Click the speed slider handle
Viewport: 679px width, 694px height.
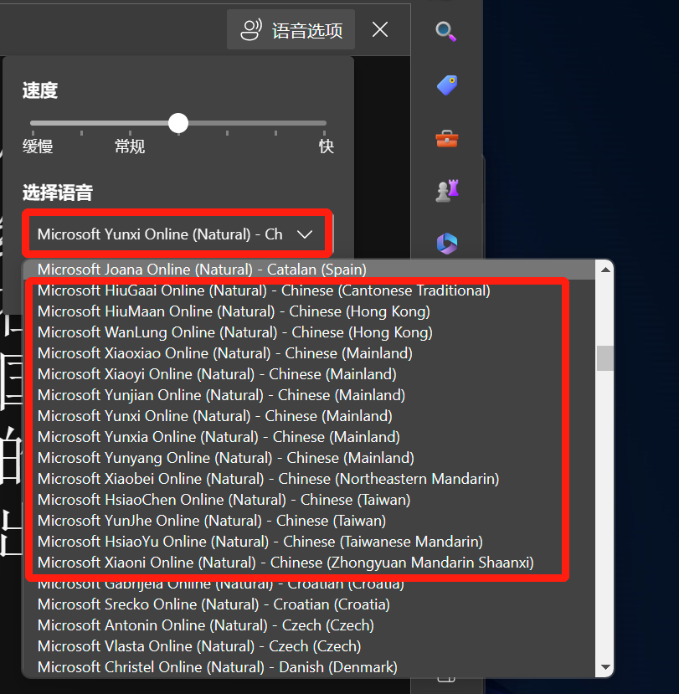pos(178,124)
